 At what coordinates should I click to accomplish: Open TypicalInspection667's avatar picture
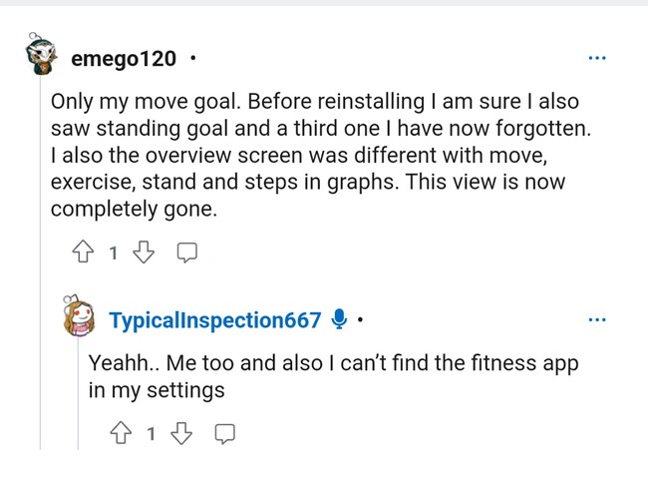coord(79,317)
